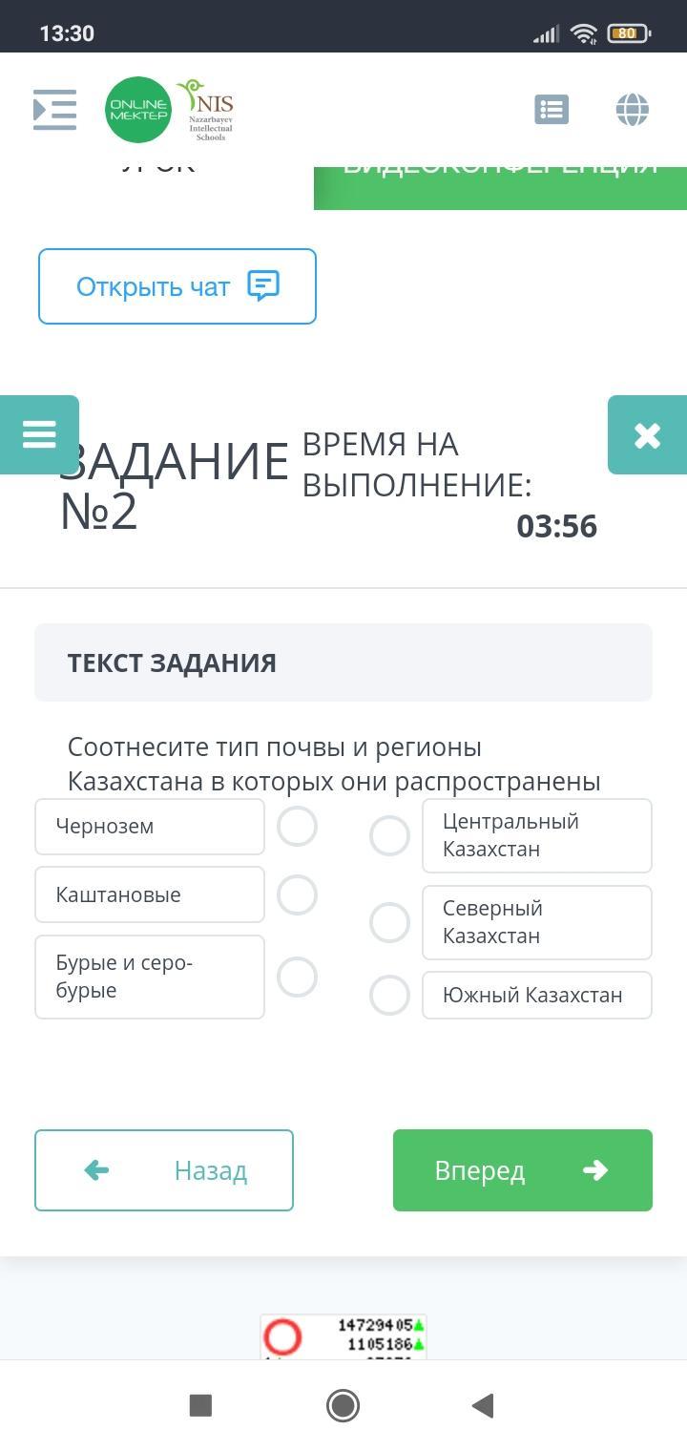Select radio button next to Каштановые
The image size is (687, 1451).
[297, 895]
